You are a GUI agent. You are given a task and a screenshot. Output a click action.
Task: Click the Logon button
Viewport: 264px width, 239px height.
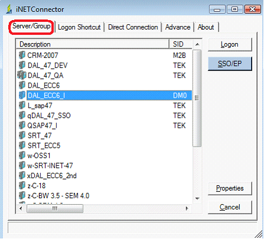[x=230, y=45]
